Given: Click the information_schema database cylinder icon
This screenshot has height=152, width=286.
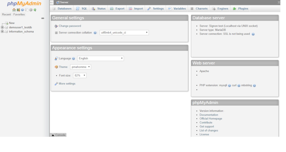Looking at the screenshot, I should [x=7, y=32].
